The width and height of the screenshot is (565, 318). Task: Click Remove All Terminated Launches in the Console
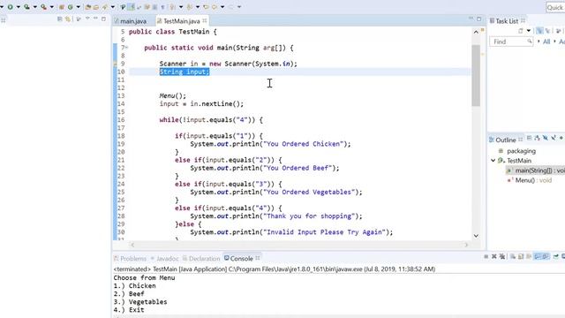tap(502, 256)
